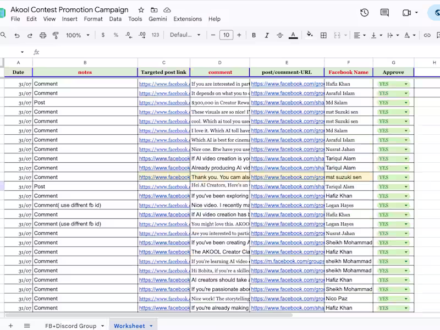Toggle bold formatting
This screenshot has height=330, width=440.
point(254,35)
